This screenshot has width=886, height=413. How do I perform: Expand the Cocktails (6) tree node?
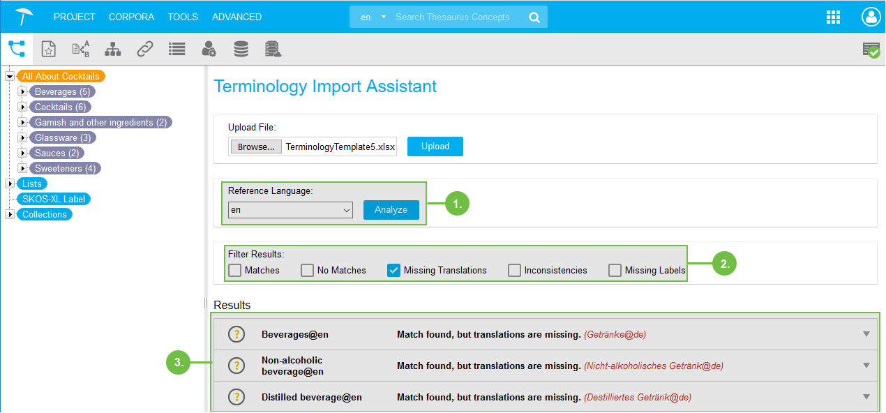(22, 107)
